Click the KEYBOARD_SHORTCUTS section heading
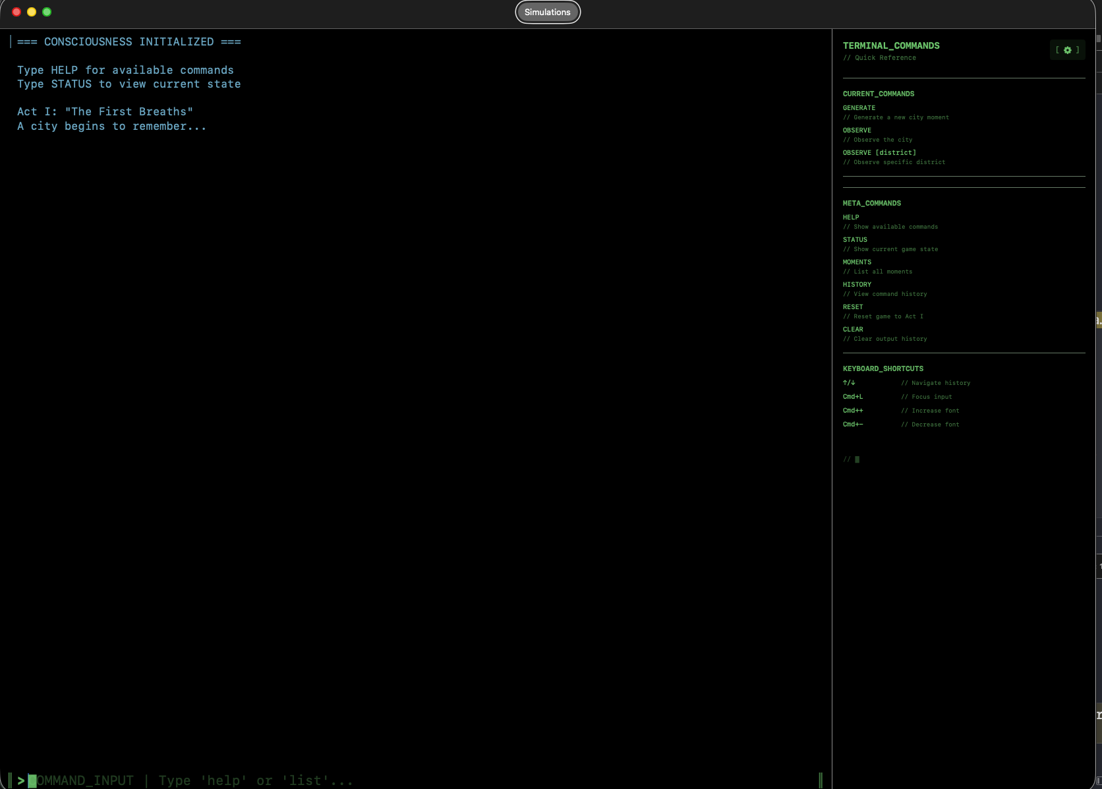Image resolution: width=1102 pixels, height=789 pixels. click(883, 369)
